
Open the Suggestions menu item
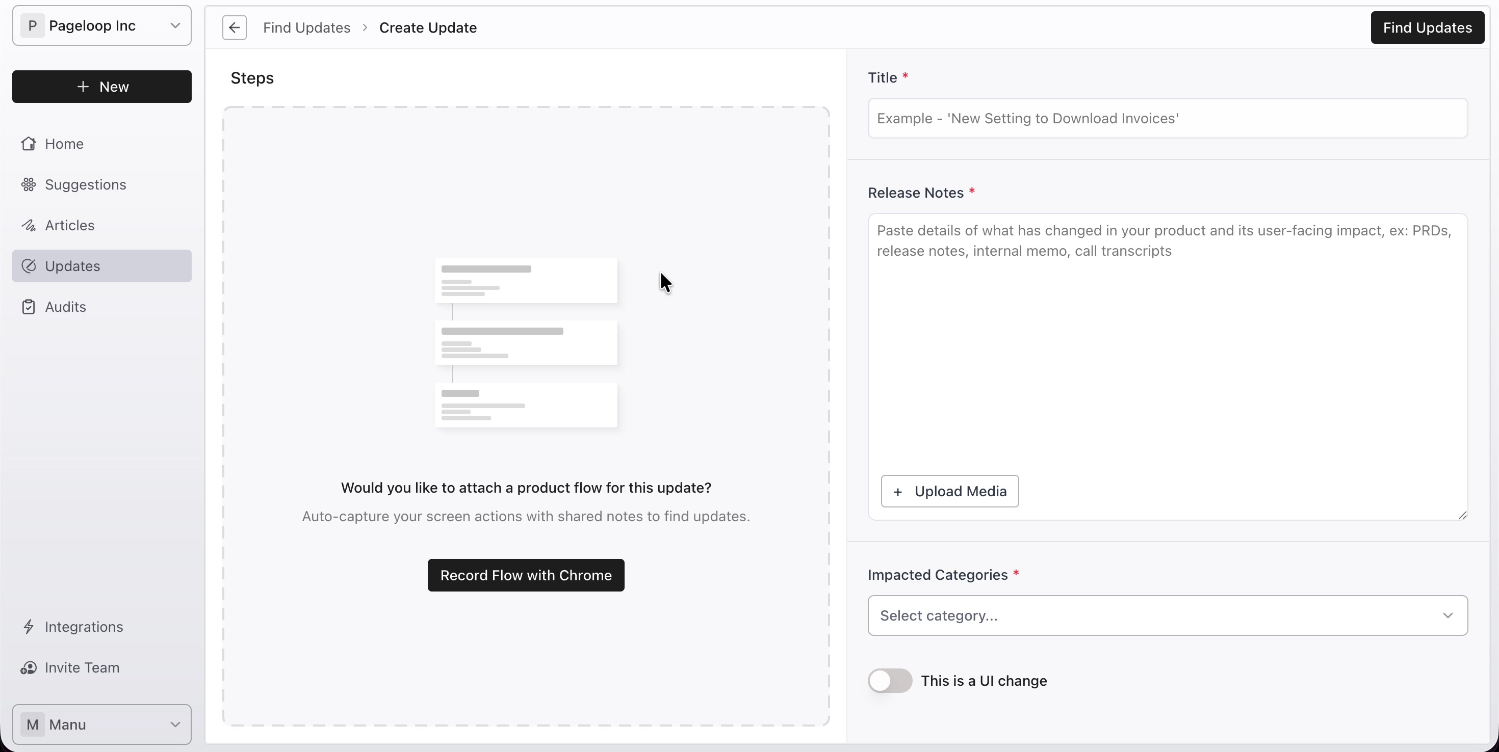pos(102,184)
